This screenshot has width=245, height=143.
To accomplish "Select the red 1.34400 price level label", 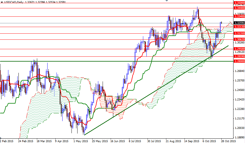I will click(x=239, y=8).
